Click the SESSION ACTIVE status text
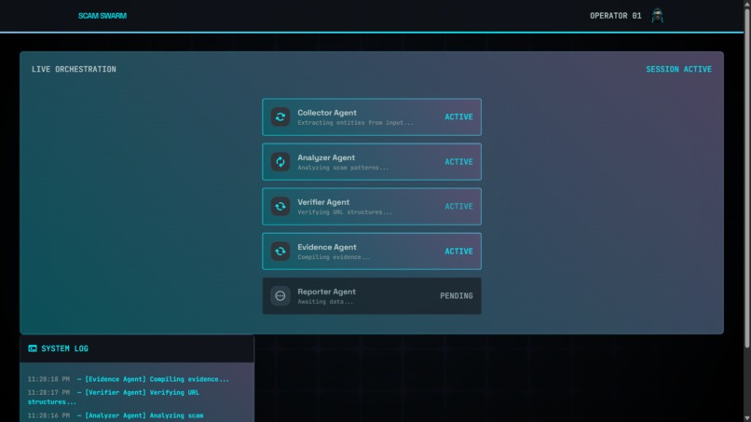 click(x=678, y=69)
